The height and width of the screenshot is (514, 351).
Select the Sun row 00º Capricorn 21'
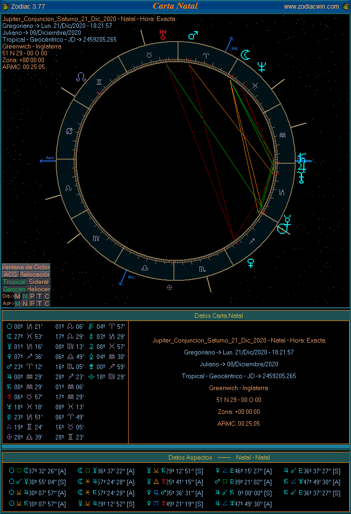coord(25,327)
